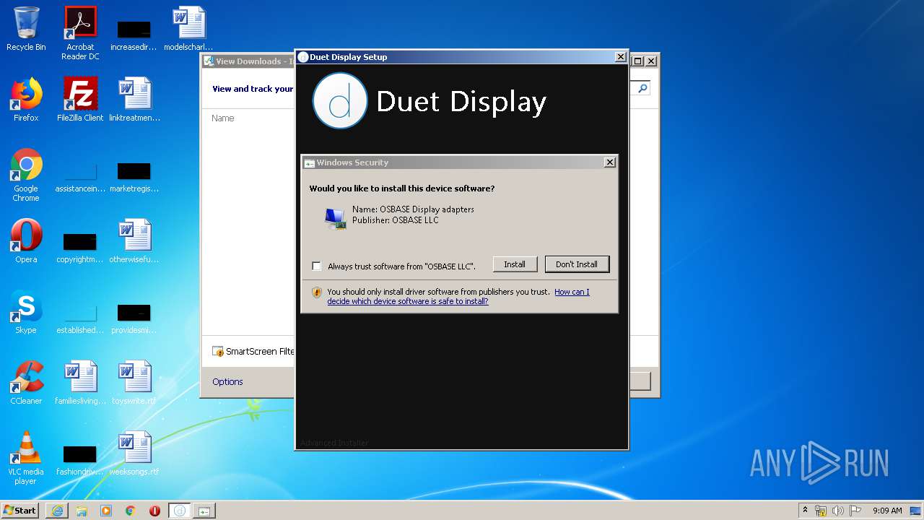Viewport: 924px width, 520px height.
Task: Switch to Duet Display Setup taskbar button
Action: [180, 511]
